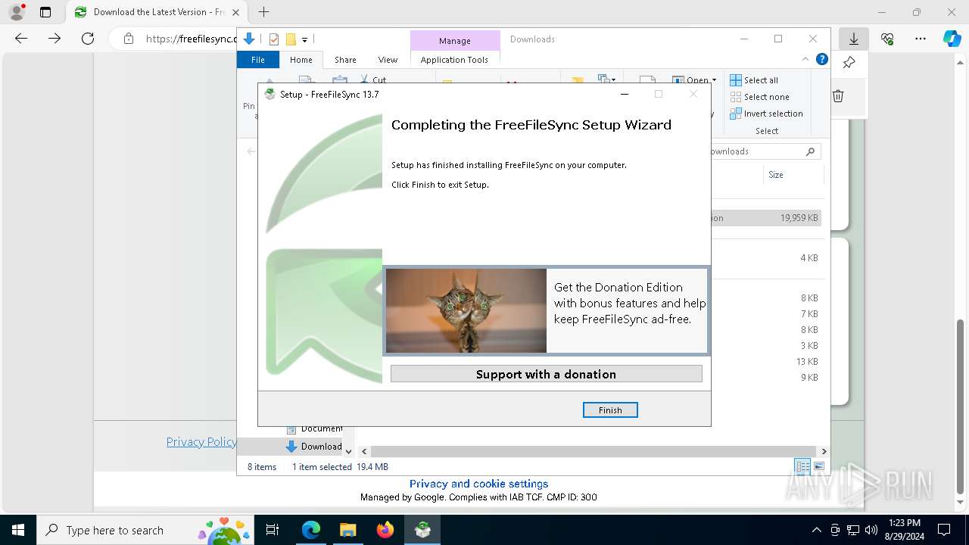Select Documents in Explorer navigation pane
This screenshot has width=969, height=545.
tap(314, 428)
